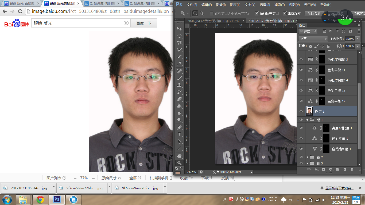This screenshot has width=365, height=205.
Task: Expand the 组 3 group
Action: point(308,163)
